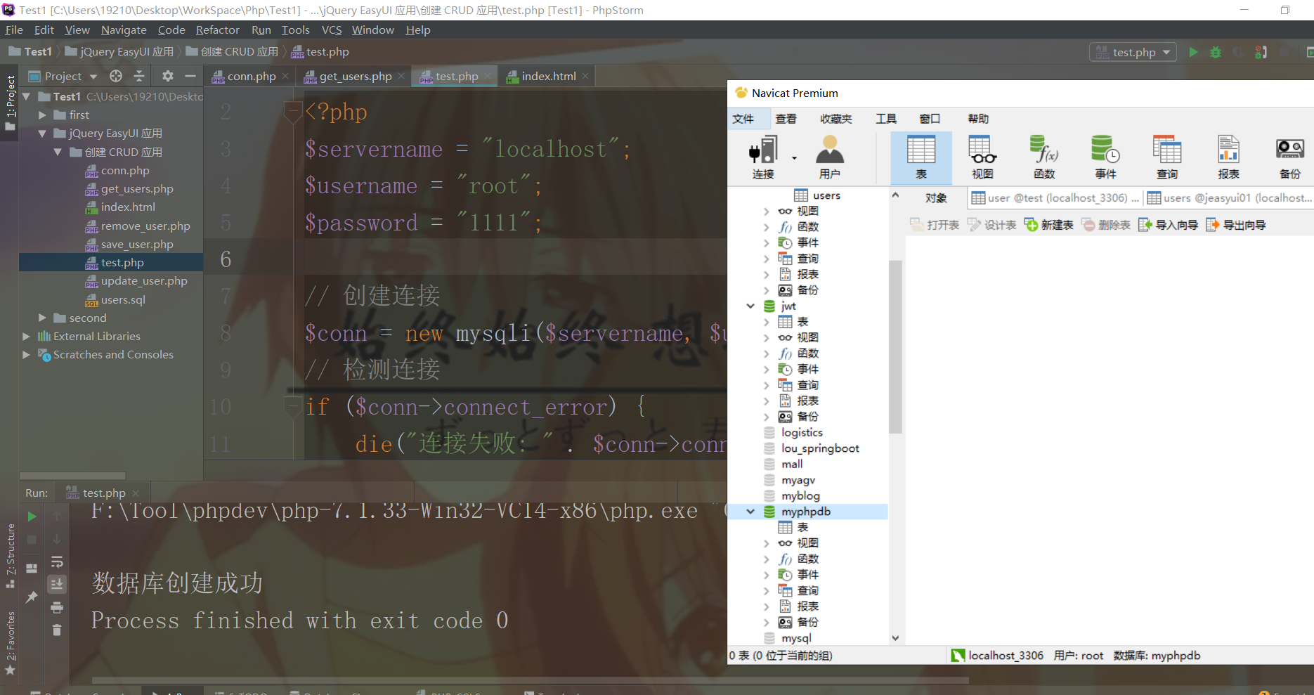Open the test.php run configuration dropdown
Viewport: 1314px width, 695px height.
click(1133, 52)
